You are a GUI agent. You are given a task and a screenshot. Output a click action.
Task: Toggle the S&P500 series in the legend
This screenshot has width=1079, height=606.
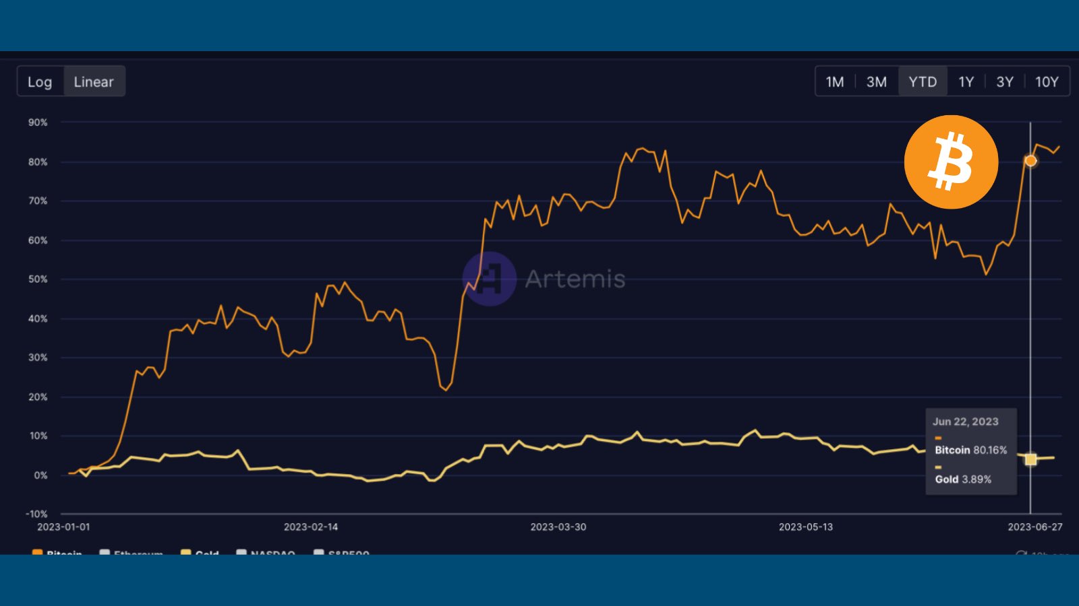pos(342,553)
